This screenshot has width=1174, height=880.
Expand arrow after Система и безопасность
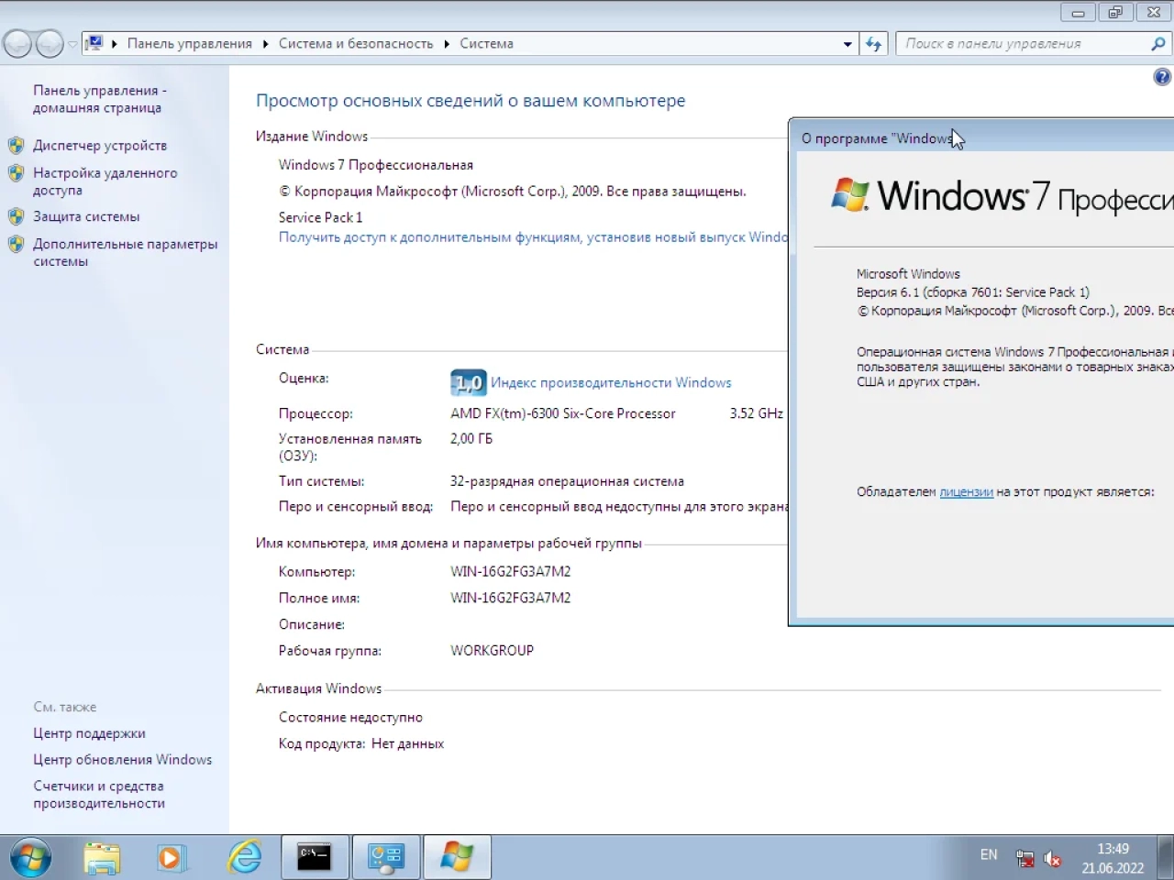pos(447,44)
